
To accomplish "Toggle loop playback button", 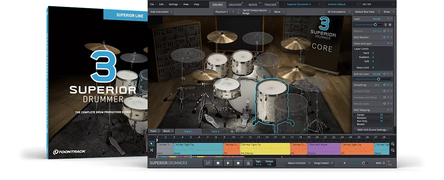I will tap(208, 163).
